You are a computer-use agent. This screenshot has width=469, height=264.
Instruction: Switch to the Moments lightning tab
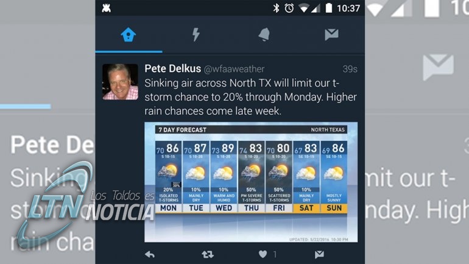tap(196, 34)
